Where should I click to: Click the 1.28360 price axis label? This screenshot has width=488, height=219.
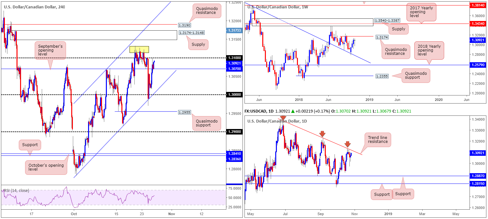point(234,158)
